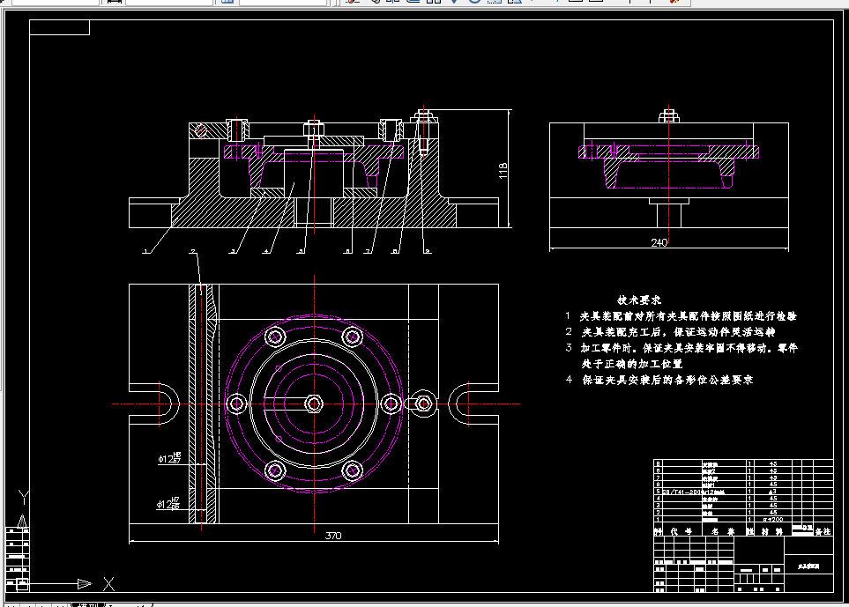Select part balloon number 4
The height and width of the screenshot is (607, 849).
(266, 252)
